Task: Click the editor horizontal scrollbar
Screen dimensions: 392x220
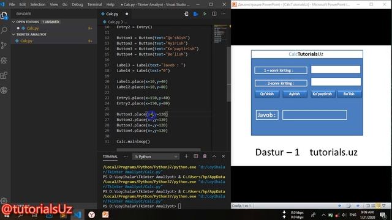Action: pyautogui.click(x=159, y=150)
